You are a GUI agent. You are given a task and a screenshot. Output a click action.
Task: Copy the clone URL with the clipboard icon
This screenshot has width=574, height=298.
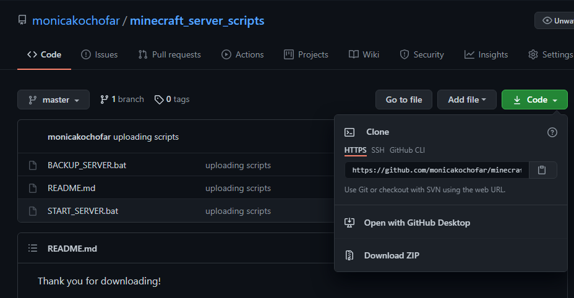(542, 170)
